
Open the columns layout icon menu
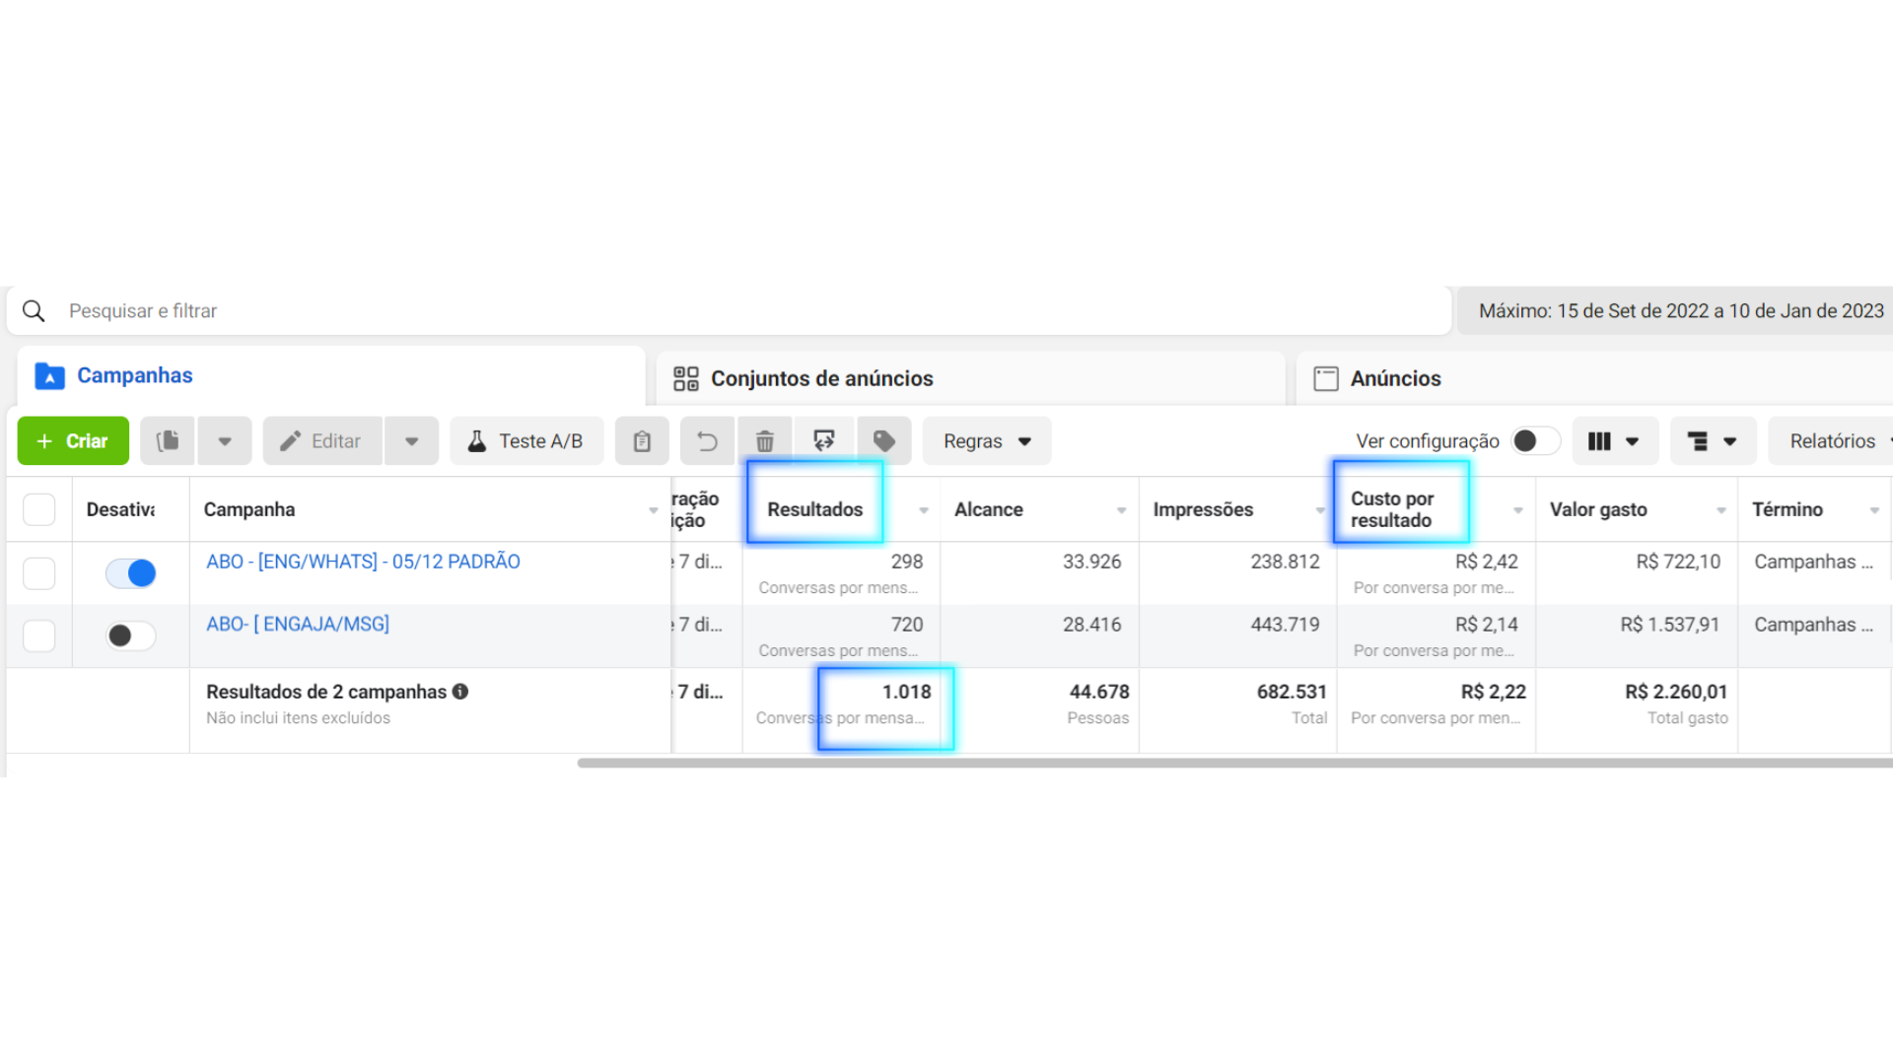pos(1614,441)
